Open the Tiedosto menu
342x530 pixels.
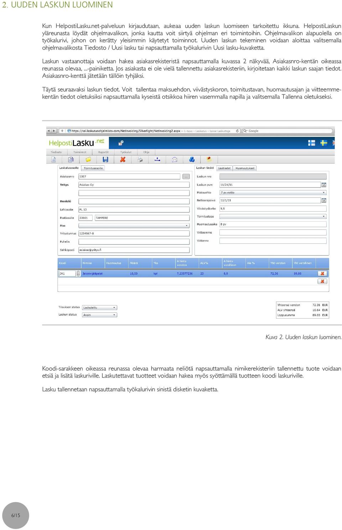point(56,152)
